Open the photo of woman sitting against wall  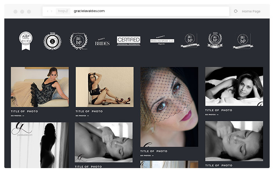point(105,87)
